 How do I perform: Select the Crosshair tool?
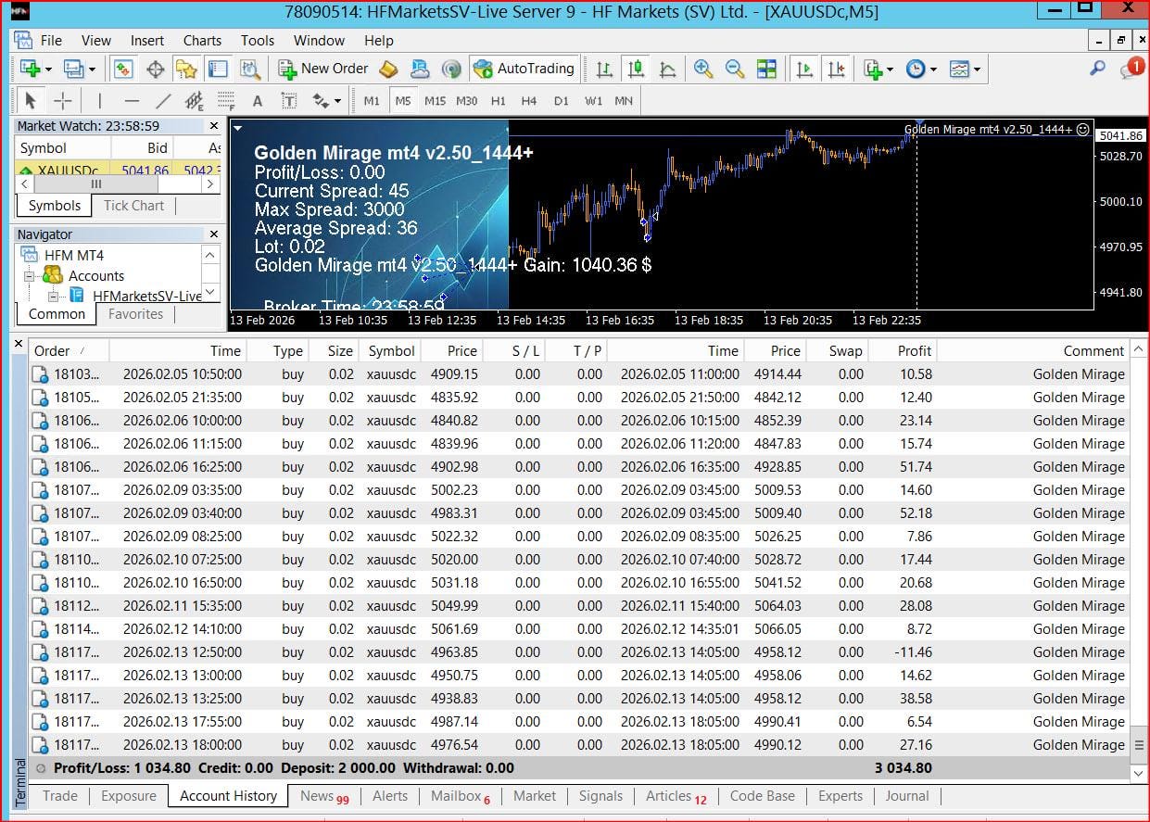62,100
